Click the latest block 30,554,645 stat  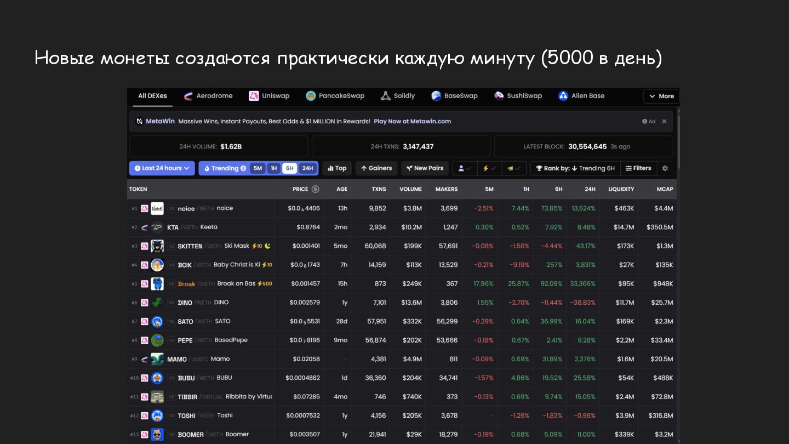(x=584, y=146)
